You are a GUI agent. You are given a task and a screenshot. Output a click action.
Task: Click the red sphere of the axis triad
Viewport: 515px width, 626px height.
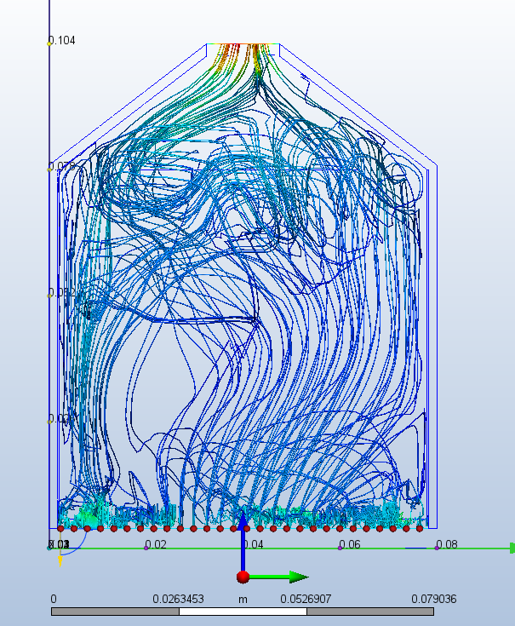243,577
